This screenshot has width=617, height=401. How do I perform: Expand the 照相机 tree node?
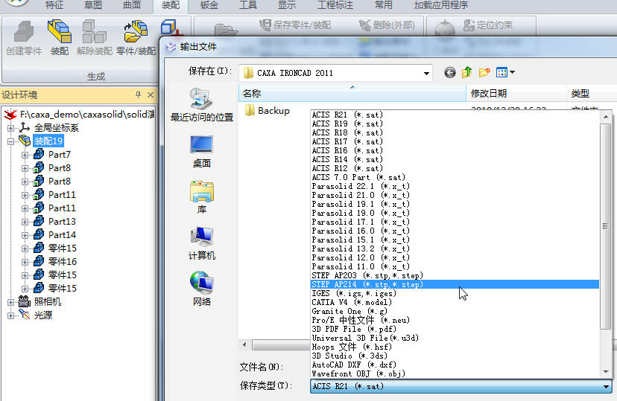point(11,302)
